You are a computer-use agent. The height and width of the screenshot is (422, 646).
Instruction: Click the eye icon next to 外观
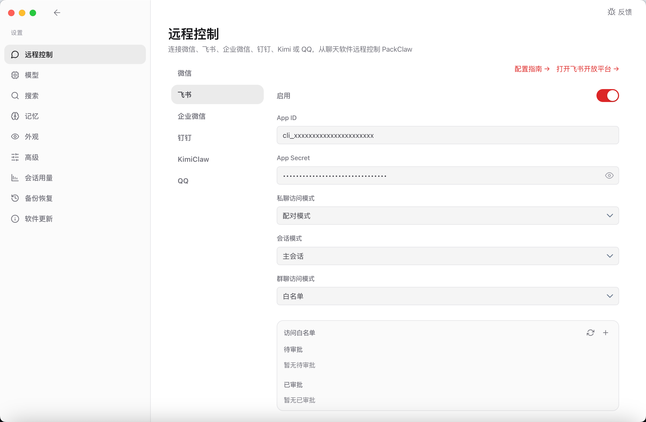coord(15,136)
